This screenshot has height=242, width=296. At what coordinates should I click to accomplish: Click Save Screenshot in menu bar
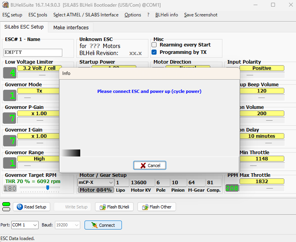coord(201,15)
